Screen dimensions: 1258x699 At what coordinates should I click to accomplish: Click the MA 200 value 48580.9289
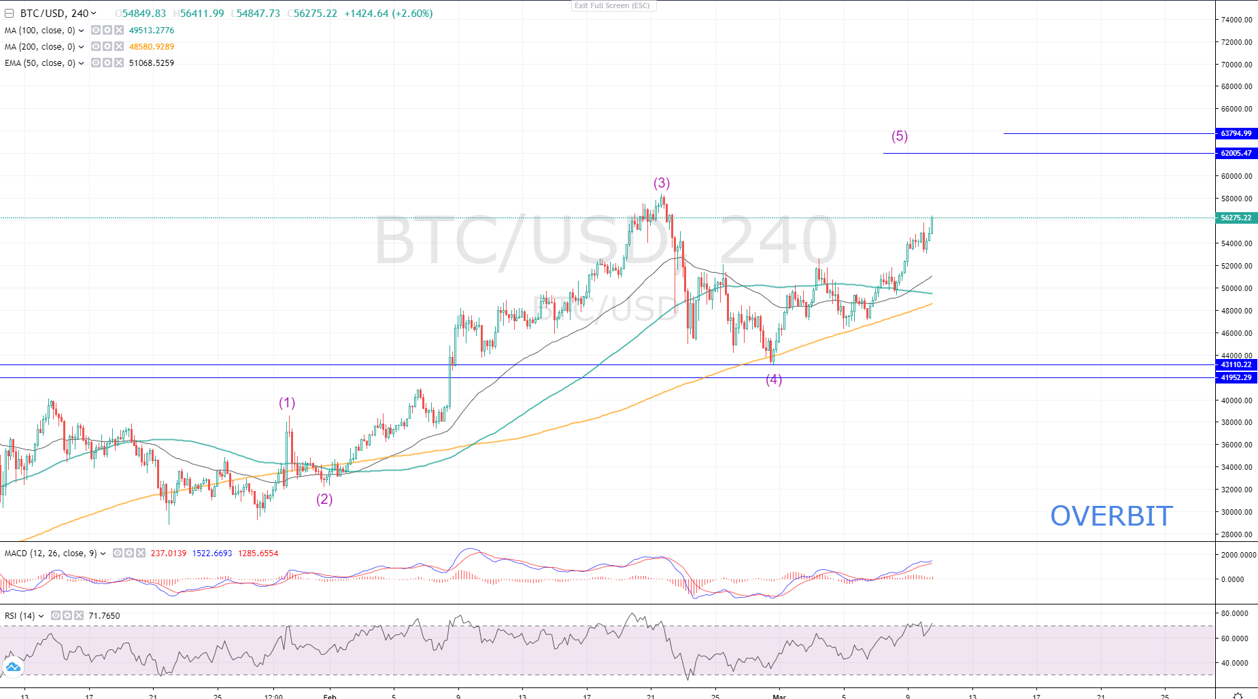tap(152, 47)
